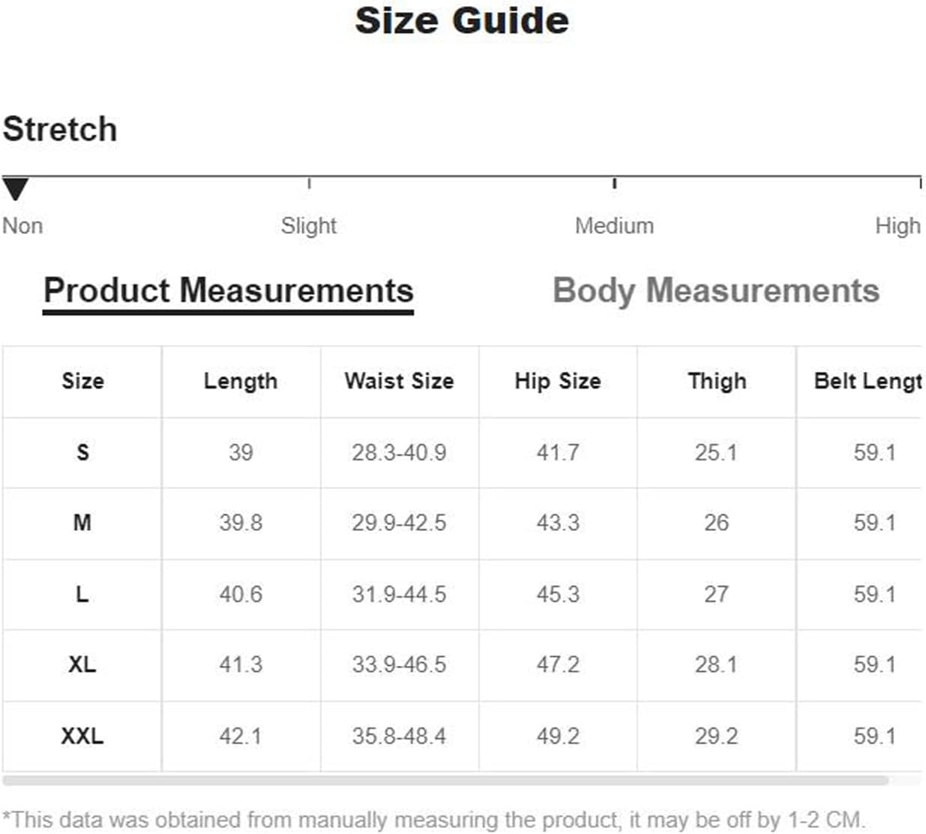This screenshot has height=834, width=926.
Task: Select the S size row label
Action: pos(82,452)
